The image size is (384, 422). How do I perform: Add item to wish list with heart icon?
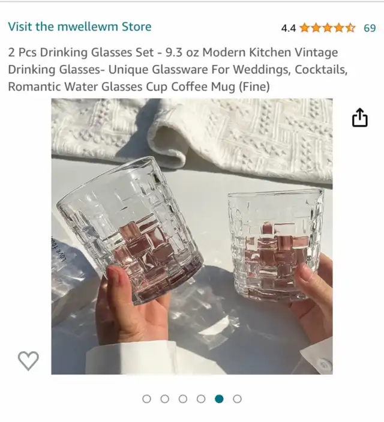[28, 361]
